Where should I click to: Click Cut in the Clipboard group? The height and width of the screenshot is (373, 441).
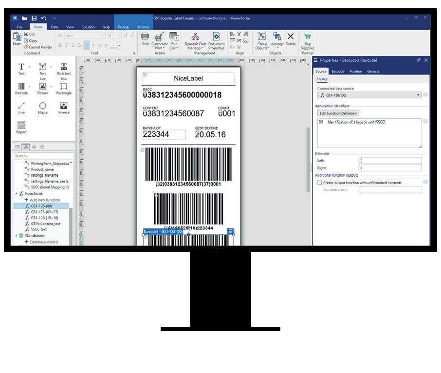(29, 34)
